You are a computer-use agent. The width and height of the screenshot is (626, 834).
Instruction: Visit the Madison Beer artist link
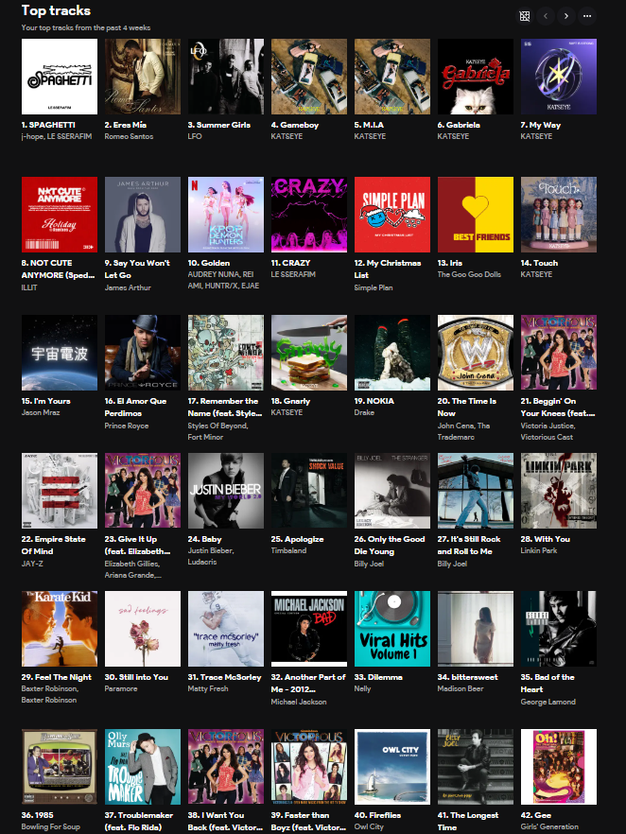click(461, 688)
